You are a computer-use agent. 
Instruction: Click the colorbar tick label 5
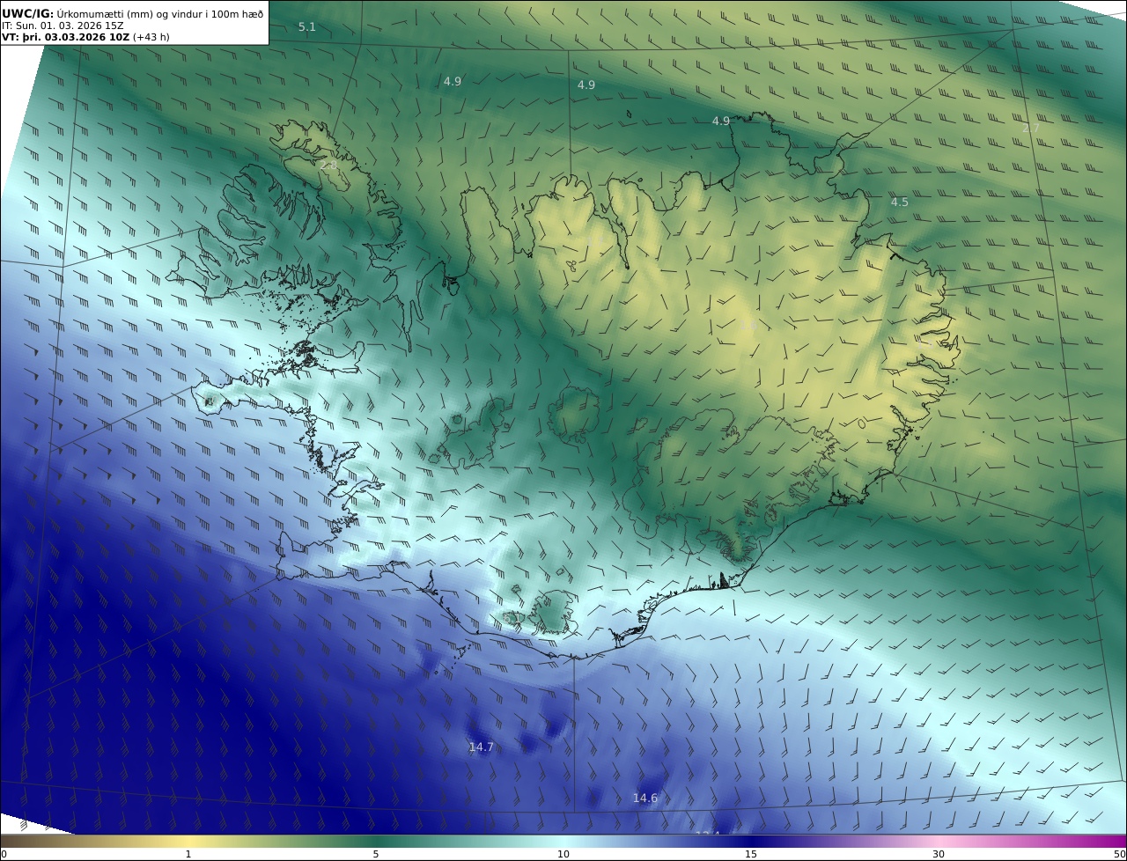pyautogui.click(x=376, y=854)
